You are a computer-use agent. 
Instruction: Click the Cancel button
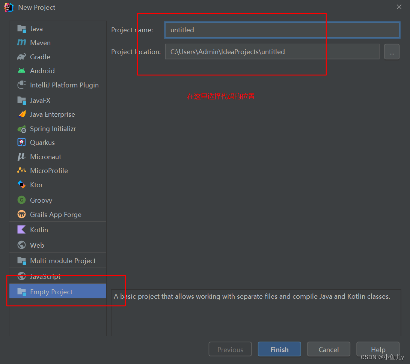[329, 349]
